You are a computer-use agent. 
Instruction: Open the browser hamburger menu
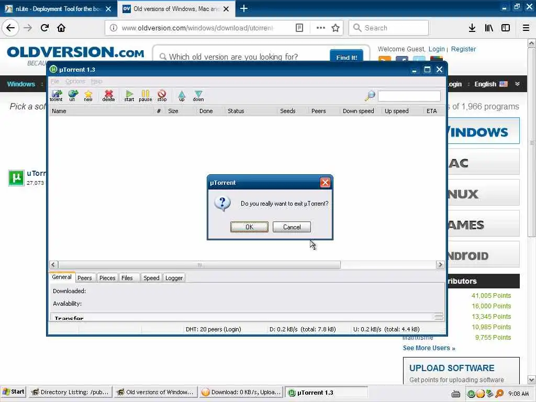pos(526,28)
